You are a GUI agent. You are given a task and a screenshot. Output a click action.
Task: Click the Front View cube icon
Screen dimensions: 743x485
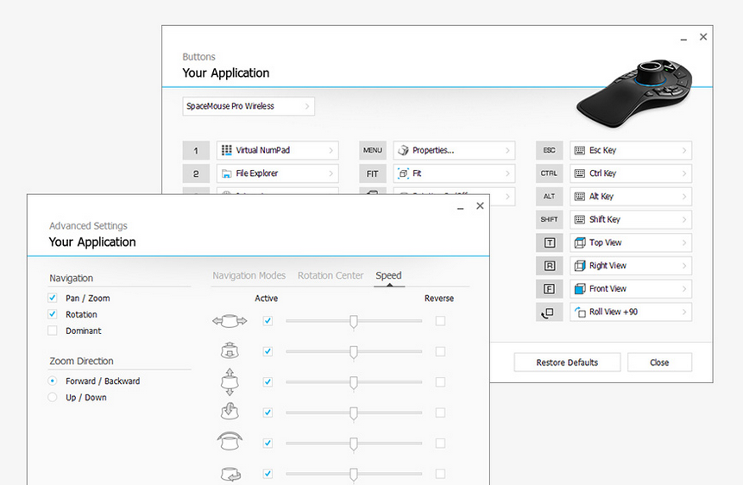(579, 289)
